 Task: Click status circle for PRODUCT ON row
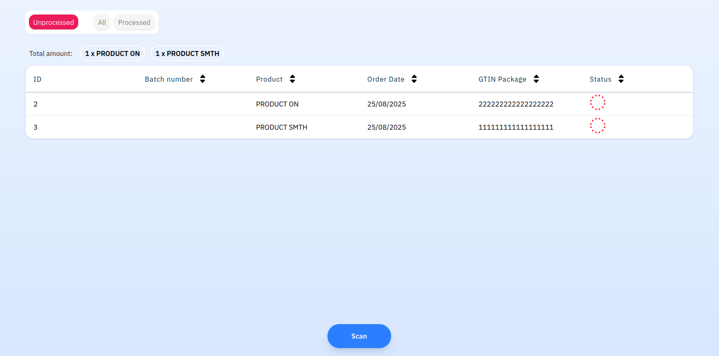click(597, 102)
